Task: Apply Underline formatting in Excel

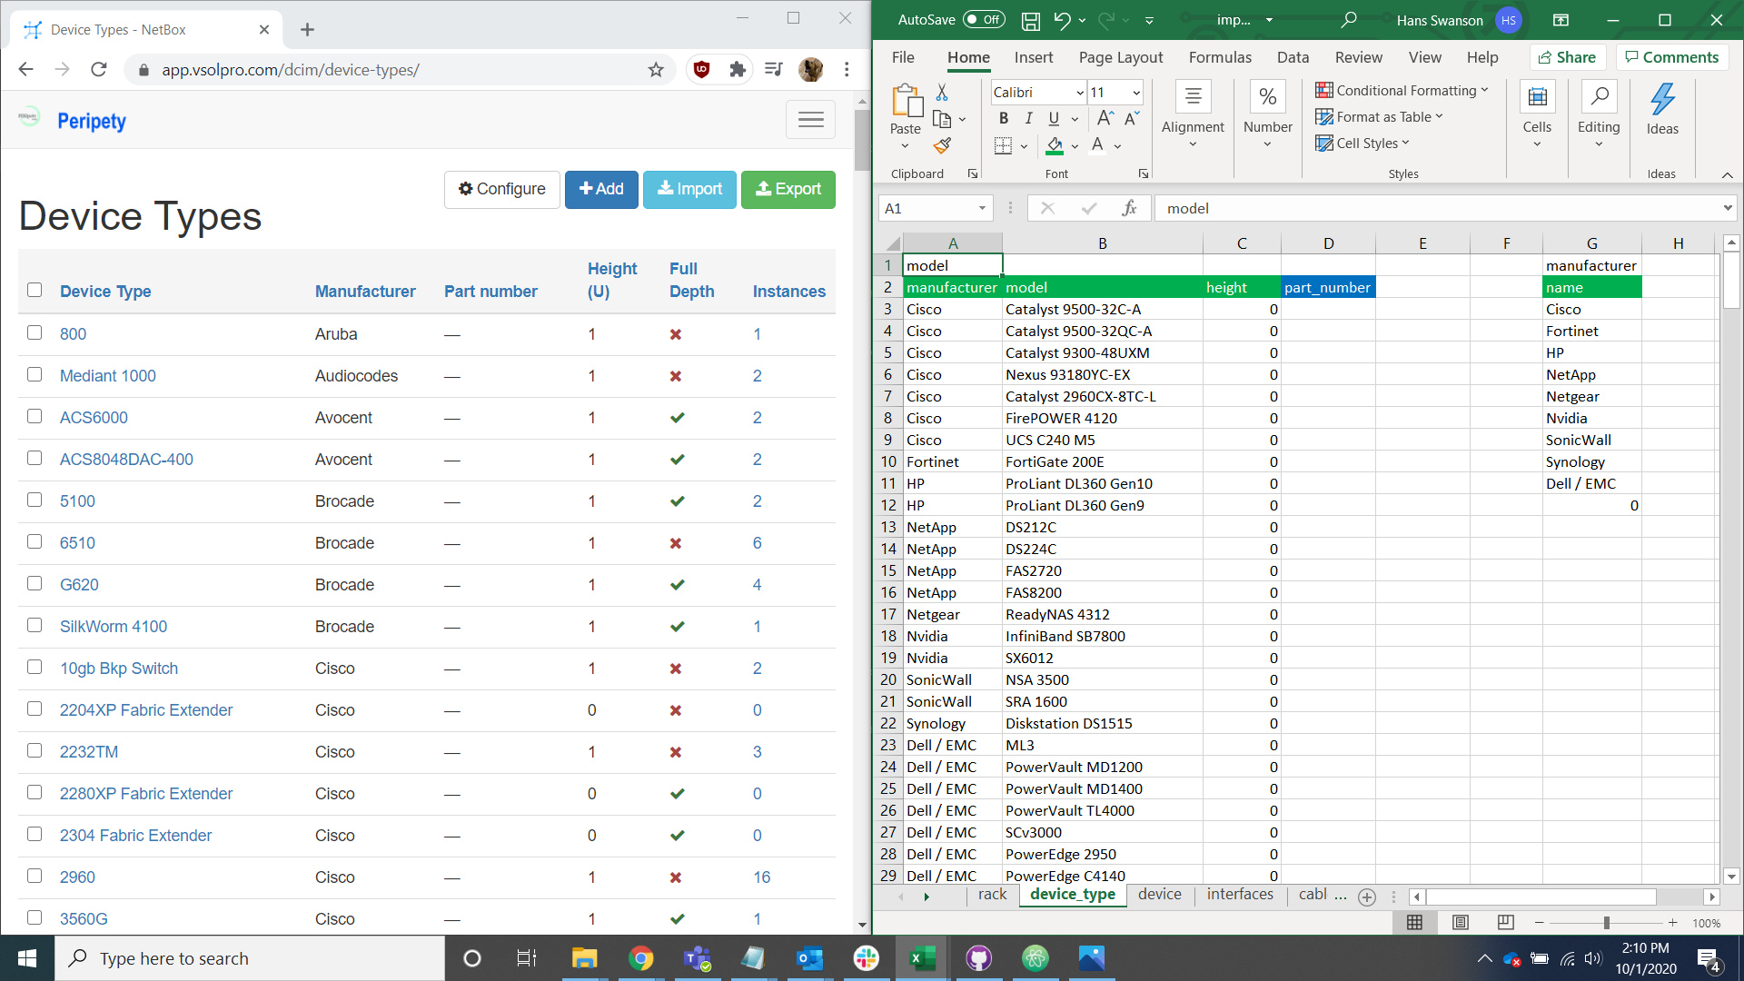Action: click(1054, 118)
